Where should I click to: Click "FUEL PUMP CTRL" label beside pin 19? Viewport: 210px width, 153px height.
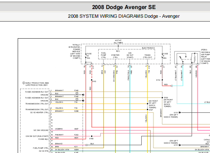point(41,148)
